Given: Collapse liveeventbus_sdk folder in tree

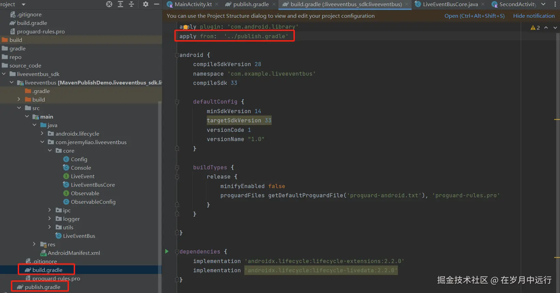Looking at the screenshot, I should coord(4,74).
